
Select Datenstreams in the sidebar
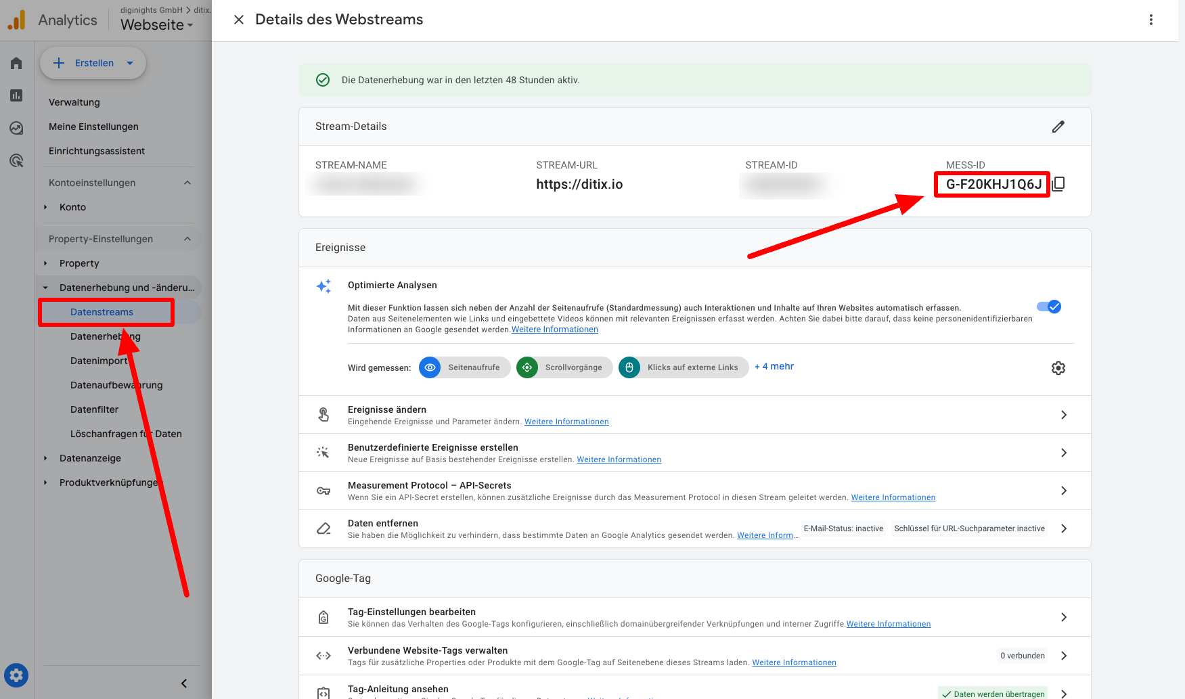[102, 312]
